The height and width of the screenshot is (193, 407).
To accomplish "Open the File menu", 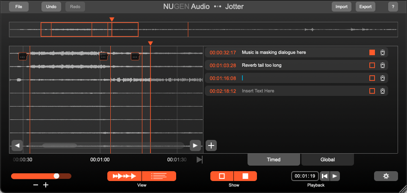I will click(18, 7).
